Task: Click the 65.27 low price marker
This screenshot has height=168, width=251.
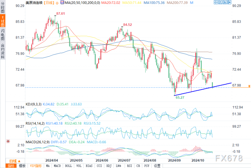Action: pyautogui.click(x=180, y=97)
